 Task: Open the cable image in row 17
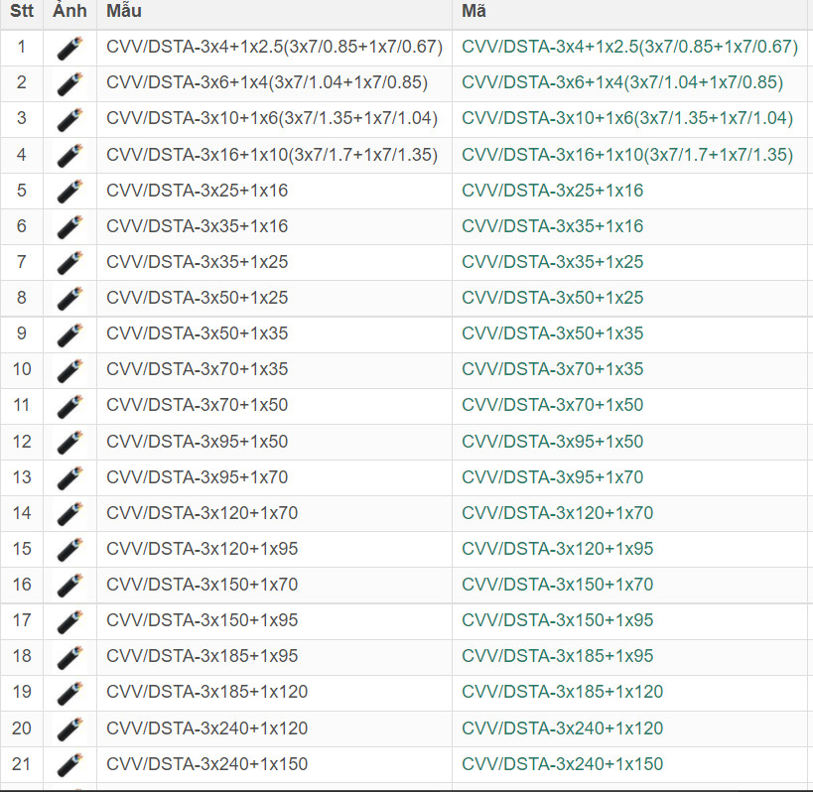tap(68, 620)
